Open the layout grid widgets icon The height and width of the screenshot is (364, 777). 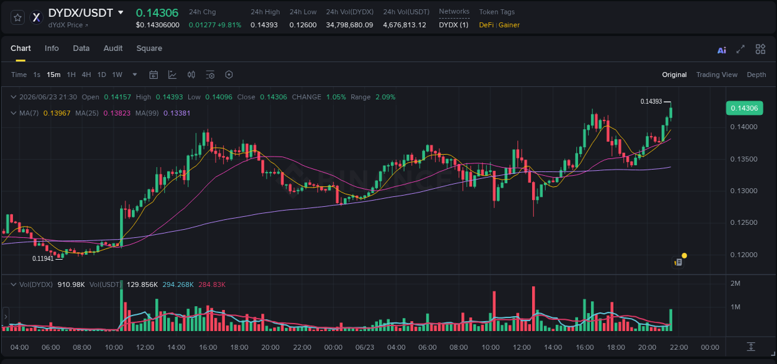(760, 49)
